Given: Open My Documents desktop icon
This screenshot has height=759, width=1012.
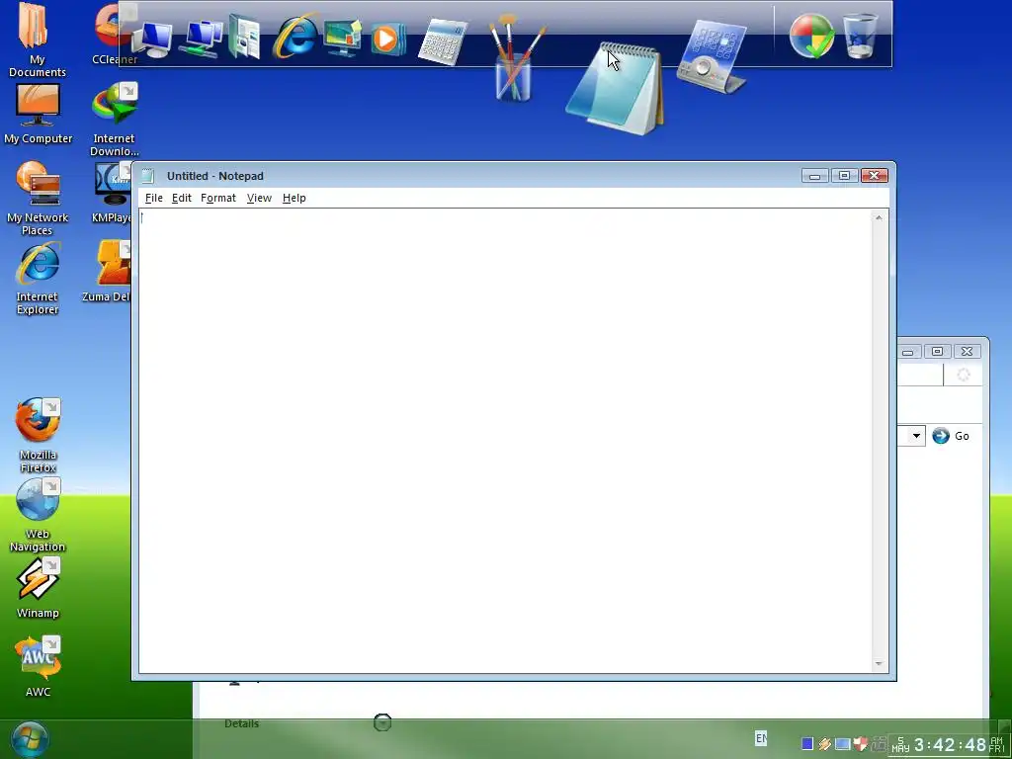Looking at the screenshot, I should click(37, 40).
